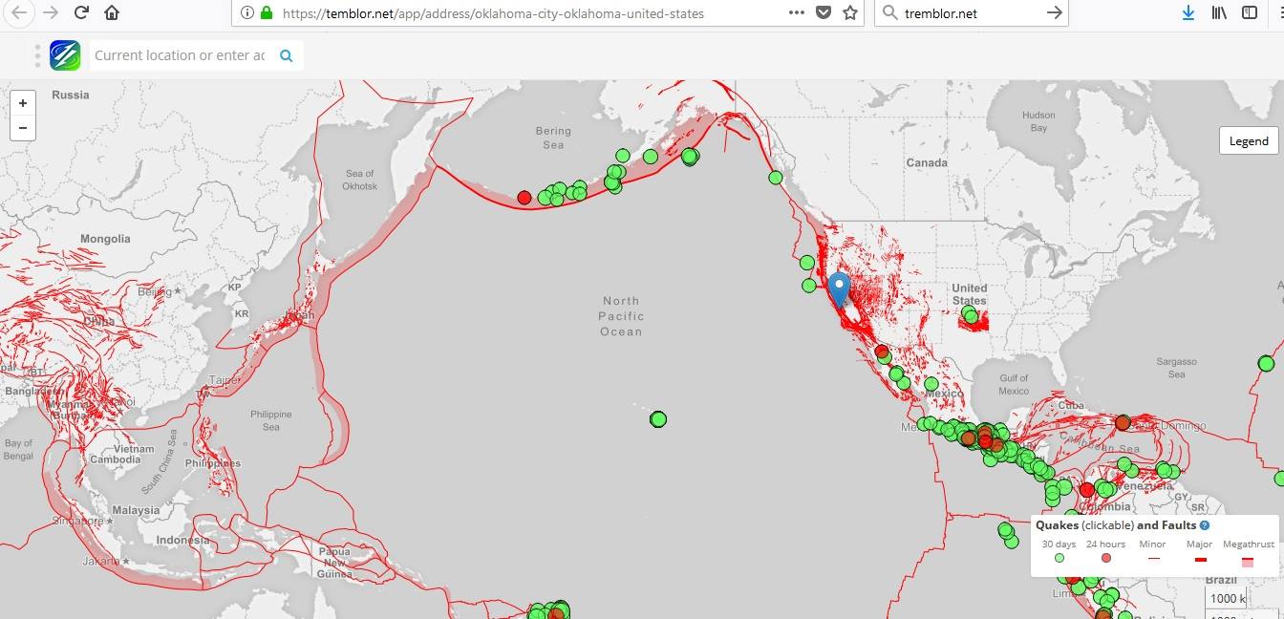The width and height of the screenshot is (1284, 619).
Task: Select the dark red quake near Santo Domingo
Action: point(1123,422)
